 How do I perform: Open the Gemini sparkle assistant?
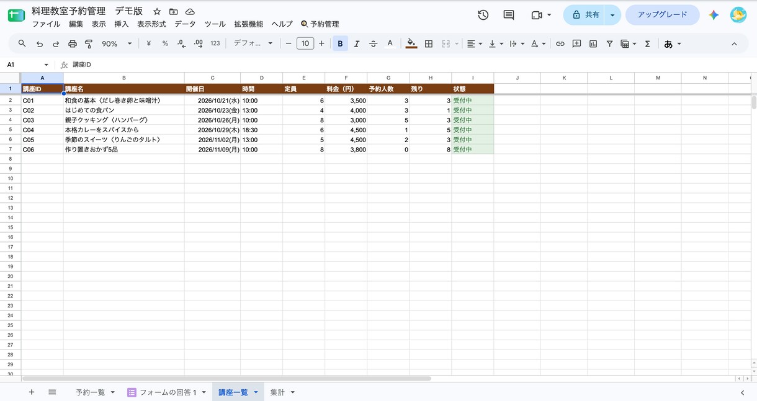pyautogui.click(x=714, y=15)
